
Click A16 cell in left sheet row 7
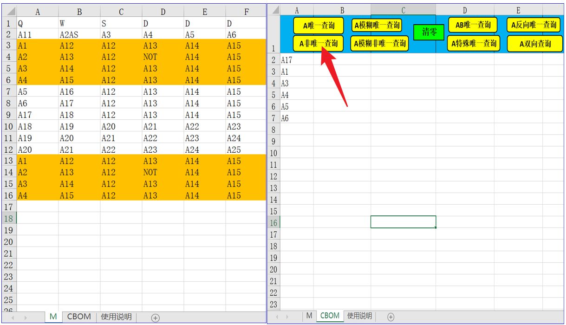(x=79, y=91)
